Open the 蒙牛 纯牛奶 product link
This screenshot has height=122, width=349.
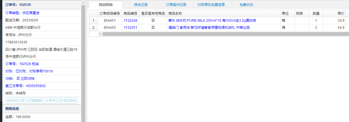tap(212, 21)
